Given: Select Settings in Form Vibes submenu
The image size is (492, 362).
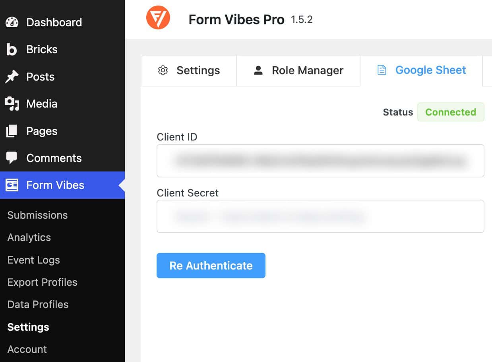Looking at the screenshot, I should [28, 327].
